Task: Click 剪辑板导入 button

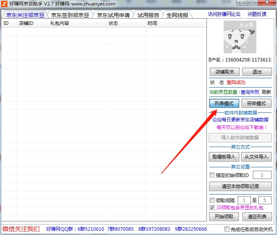Action: [x=224, y=157]
